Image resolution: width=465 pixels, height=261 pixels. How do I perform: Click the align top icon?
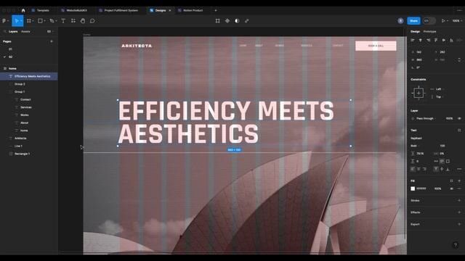[436, 40]
